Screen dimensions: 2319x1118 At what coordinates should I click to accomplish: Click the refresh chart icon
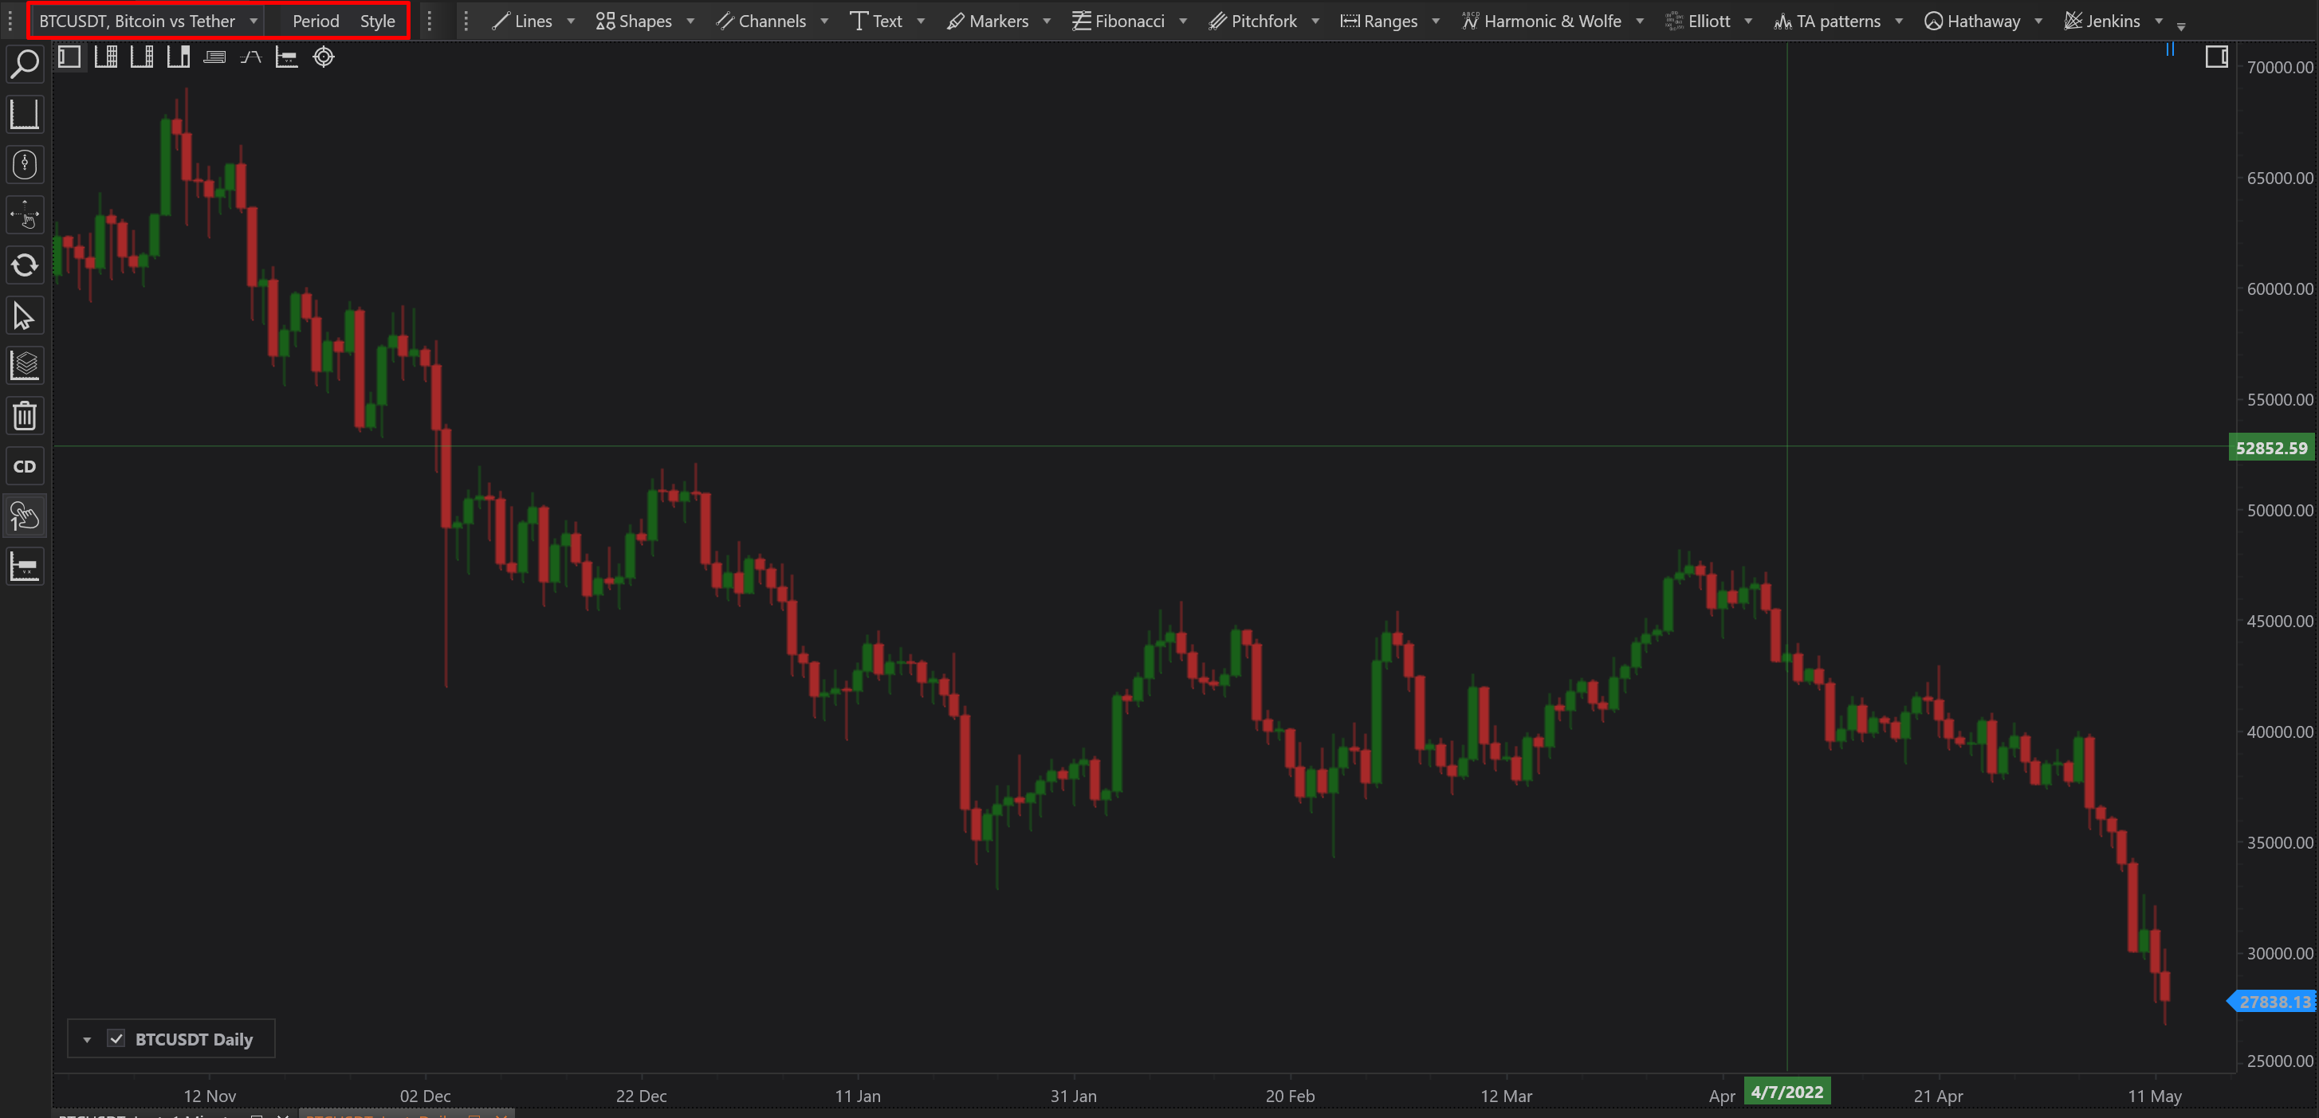[24, 265]
